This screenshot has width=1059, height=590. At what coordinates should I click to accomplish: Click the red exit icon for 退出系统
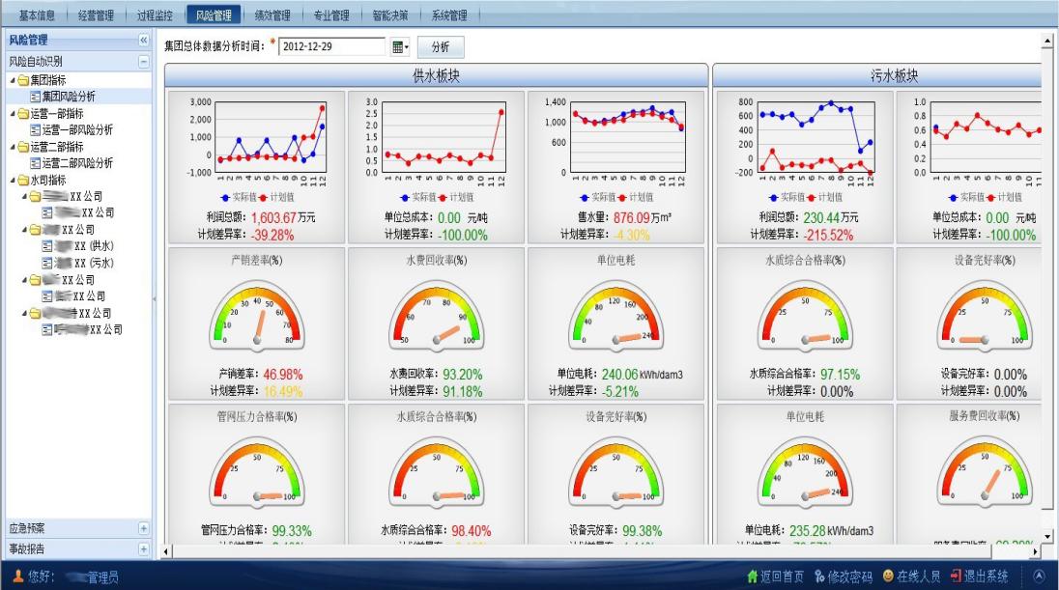(956, 576)
